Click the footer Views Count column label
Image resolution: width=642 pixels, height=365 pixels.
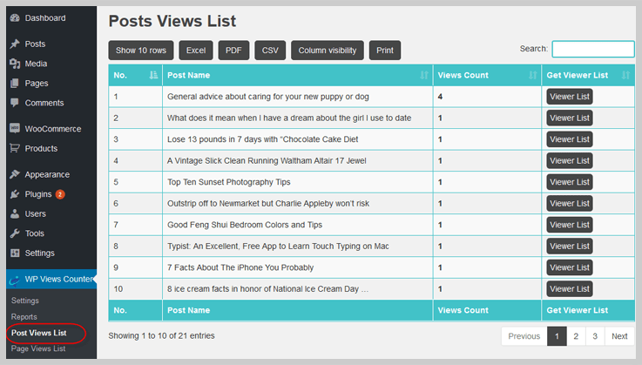[463, 310]
